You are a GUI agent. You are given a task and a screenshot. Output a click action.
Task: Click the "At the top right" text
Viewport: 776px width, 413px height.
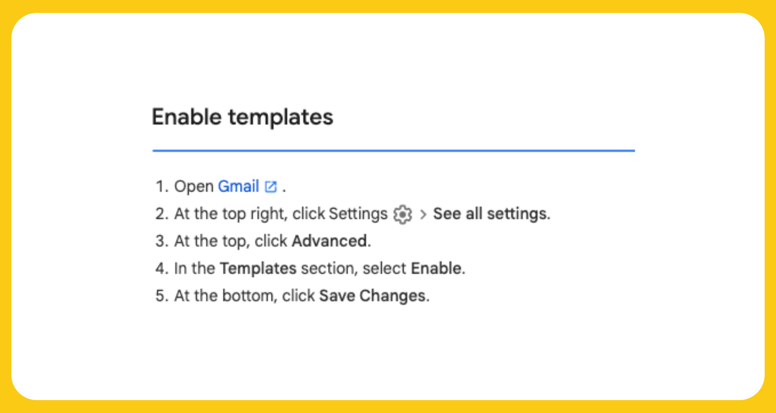[x=230, y=214]
